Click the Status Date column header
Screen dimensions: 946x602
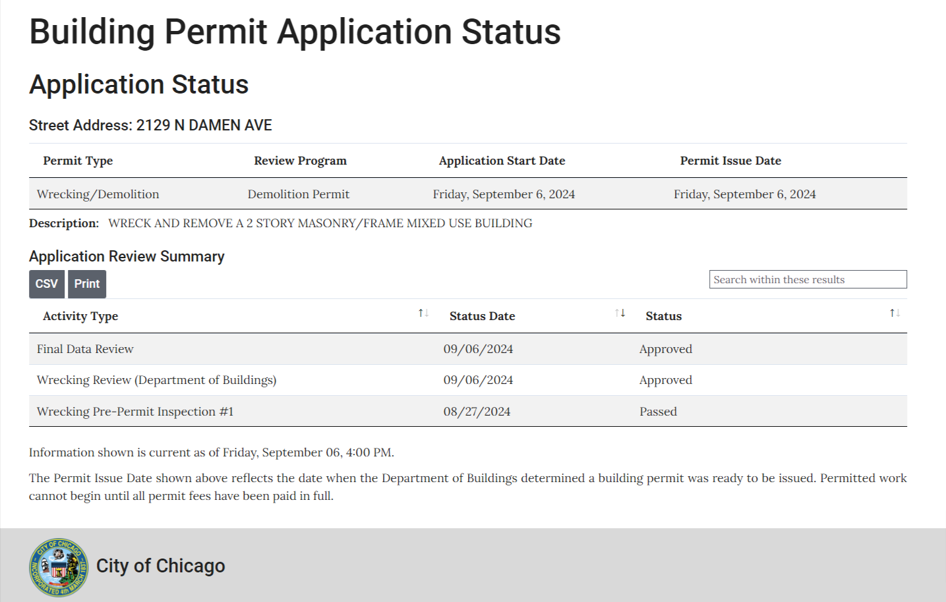(x=482, y=316)
